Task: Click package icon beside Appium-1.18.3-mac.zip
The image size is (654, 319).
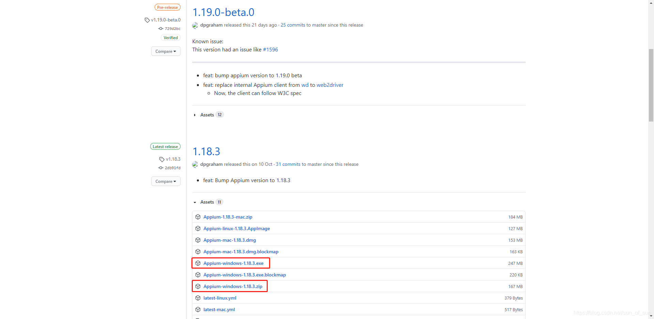Action: coord(198,217)
